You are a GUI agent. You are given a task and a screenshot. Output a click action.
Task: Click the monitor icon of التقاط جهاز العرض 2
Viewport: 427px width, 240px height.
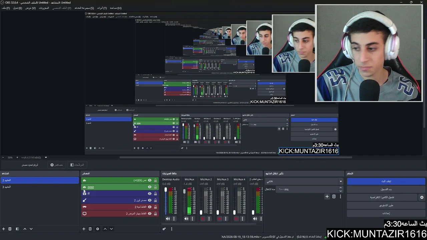(84, 213)
